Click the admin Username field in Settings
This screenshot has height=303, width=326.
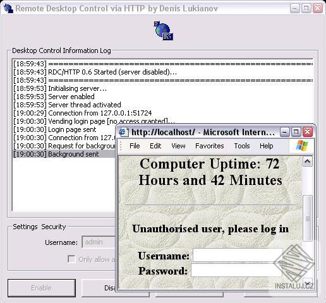99,242
